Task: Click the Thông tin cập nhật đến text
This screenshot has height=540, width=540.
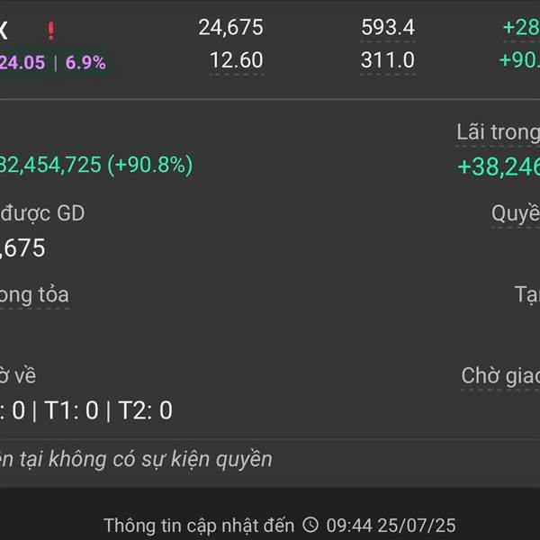Action: coord(199,526)
